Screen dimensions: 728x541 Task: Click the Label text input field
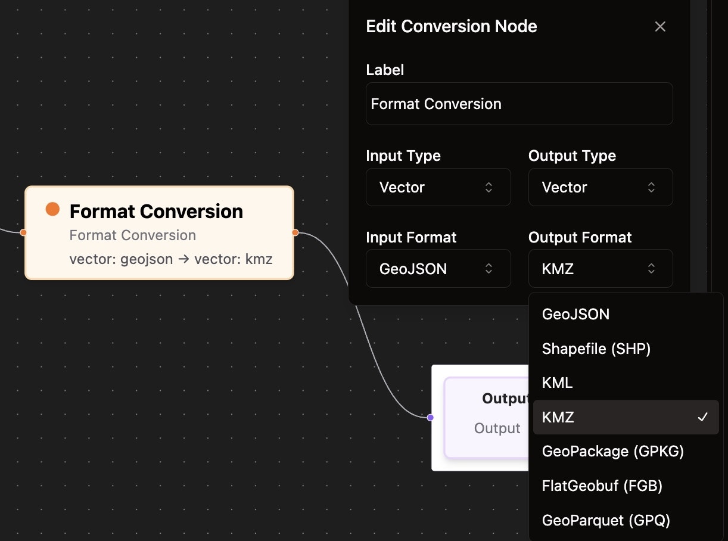[x=519, y=104]
